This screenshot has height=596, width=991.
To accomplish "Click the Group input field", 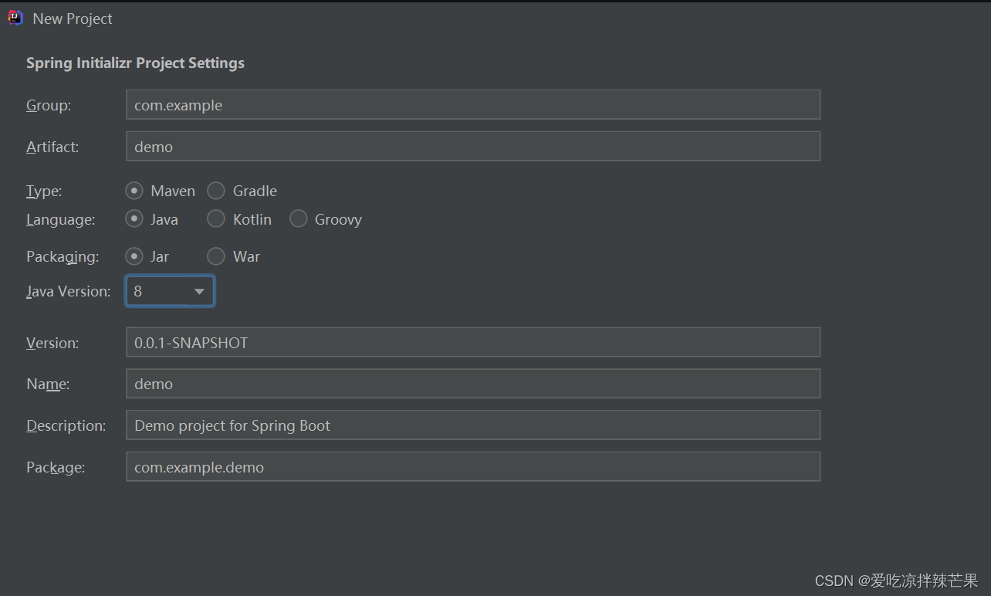I will 473,105.
